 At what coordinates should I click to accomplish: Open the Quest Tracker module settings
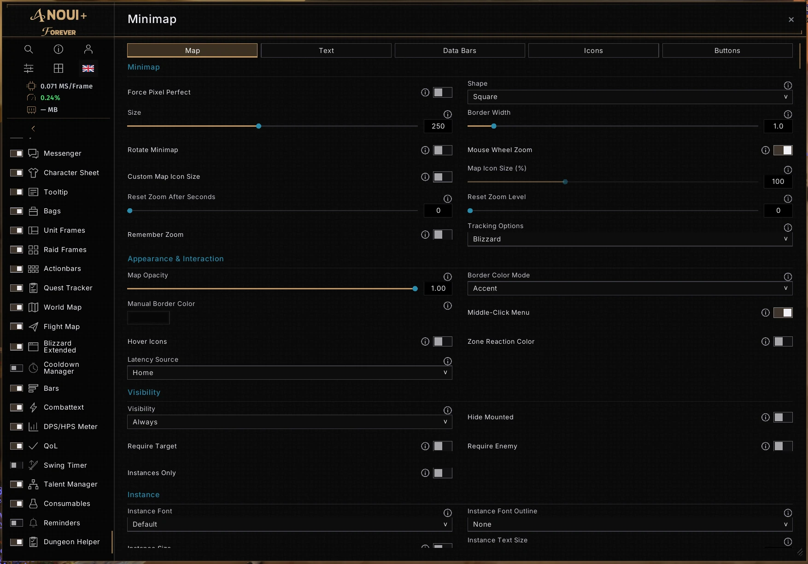coord(68,288)
